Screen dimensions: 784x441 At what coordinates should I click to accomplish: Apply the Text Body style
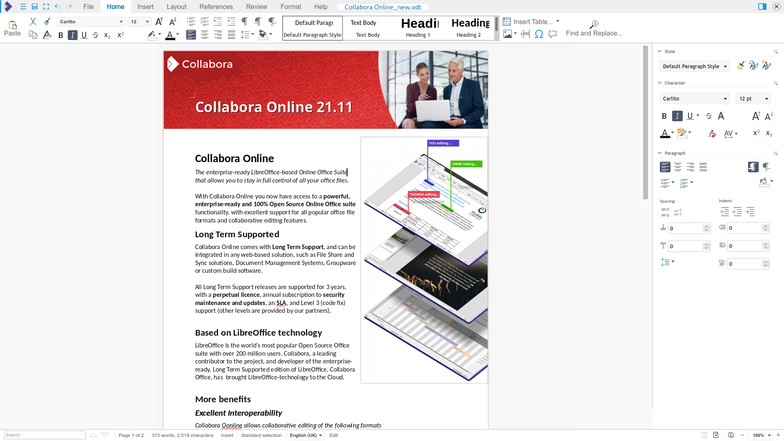(368, 28)
